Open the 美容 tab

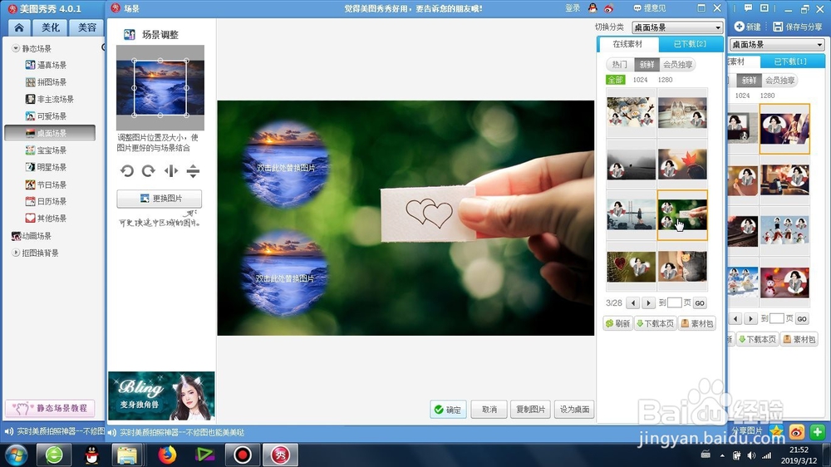tap(87, 27)
